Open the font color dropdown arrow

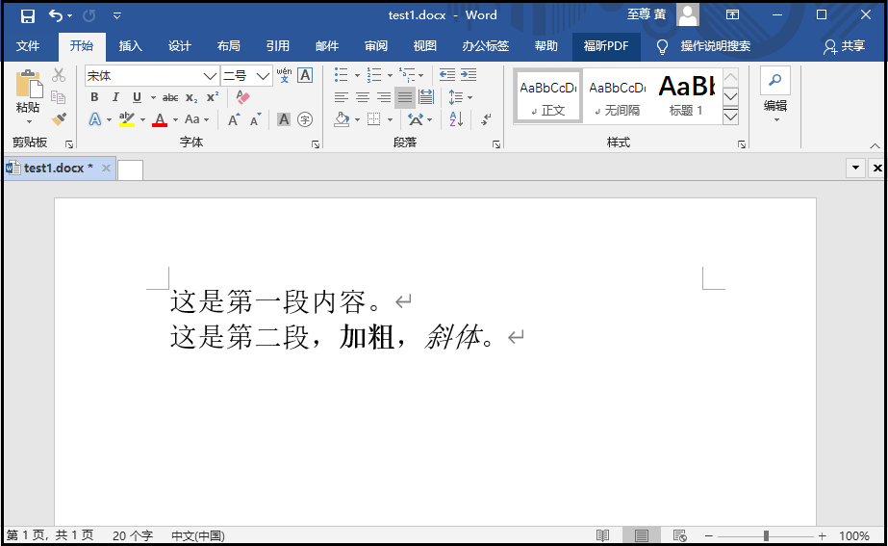click(x=175, y=119)
